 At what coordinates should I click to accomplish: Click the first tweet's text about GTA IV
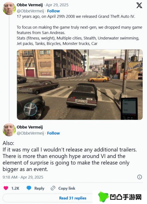79,30
